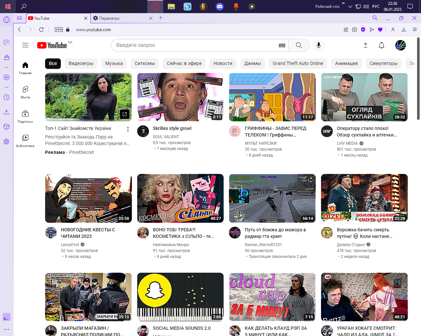Select the Сейчас в эфире chip
The image size is (421, 336).
[x=184, y=63]
